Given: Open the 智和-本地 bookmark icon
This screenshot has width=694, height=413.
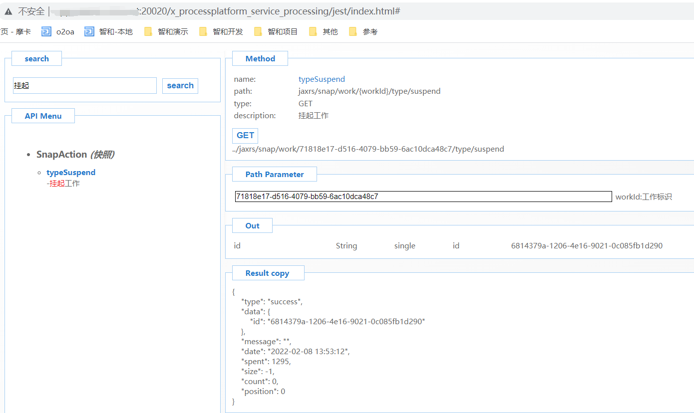Looking at the screenshot, I should 89,32.
